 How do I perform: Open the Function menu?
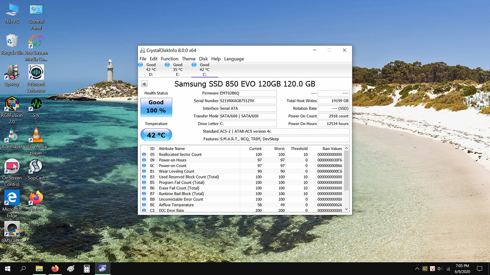click(169, 59)
